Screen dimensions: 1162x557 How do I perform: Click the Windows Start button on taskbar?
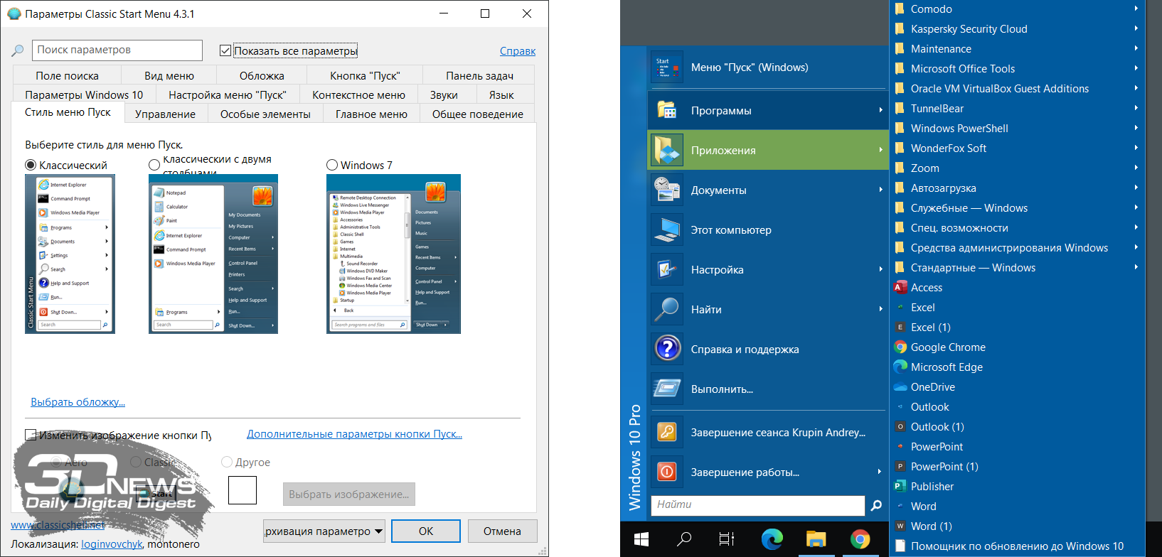(x=641, y=539)
